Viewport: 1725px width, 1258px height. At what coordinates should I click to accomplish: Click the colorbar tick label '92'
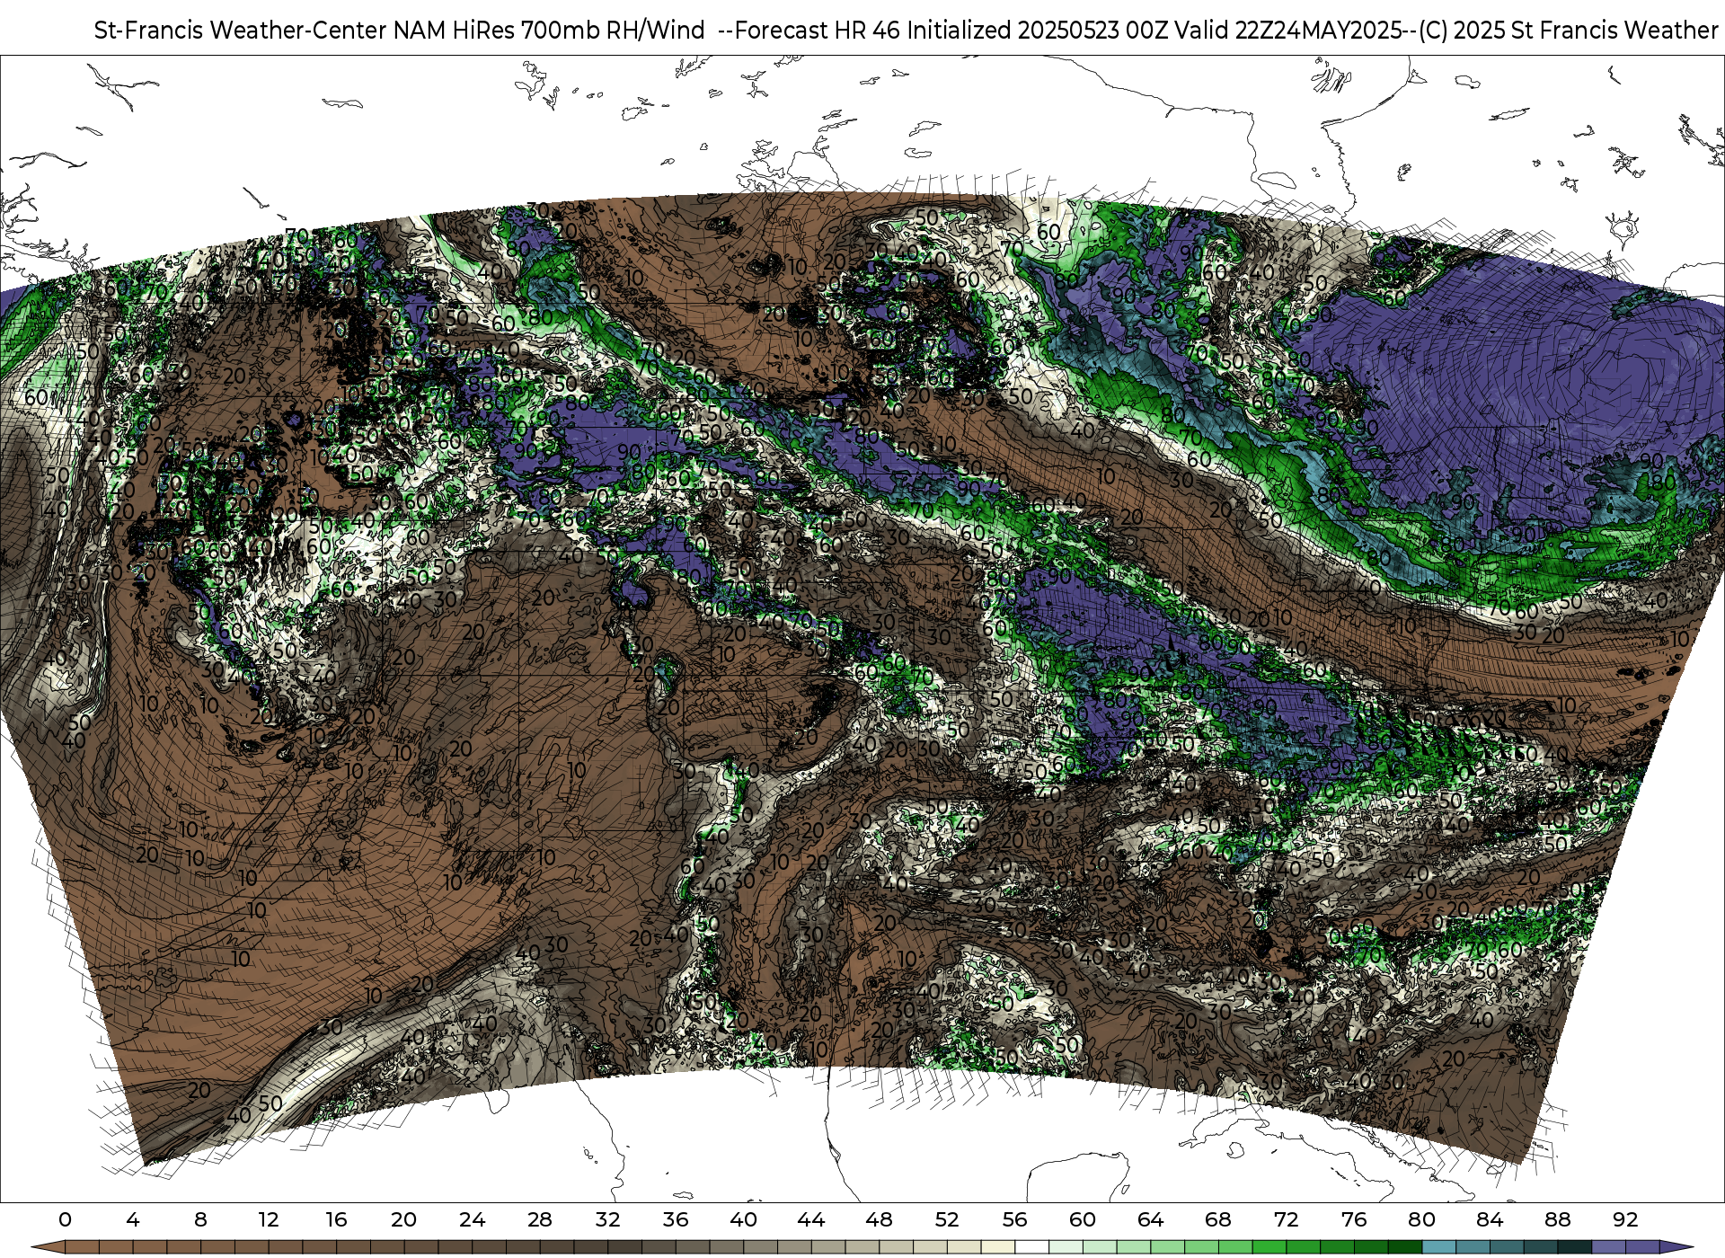pyautogui.click(x=1625, y=1219)
